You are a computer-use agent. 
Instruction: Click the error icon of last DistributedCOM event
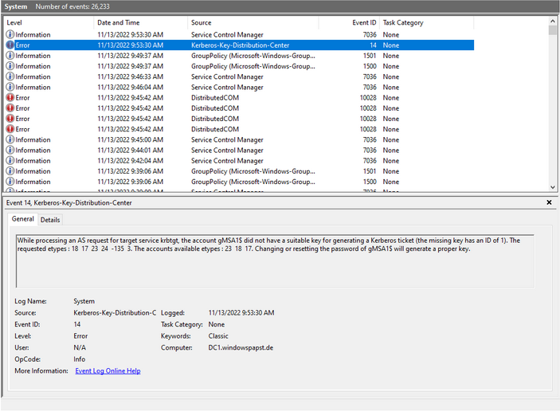tap(10, 129)
